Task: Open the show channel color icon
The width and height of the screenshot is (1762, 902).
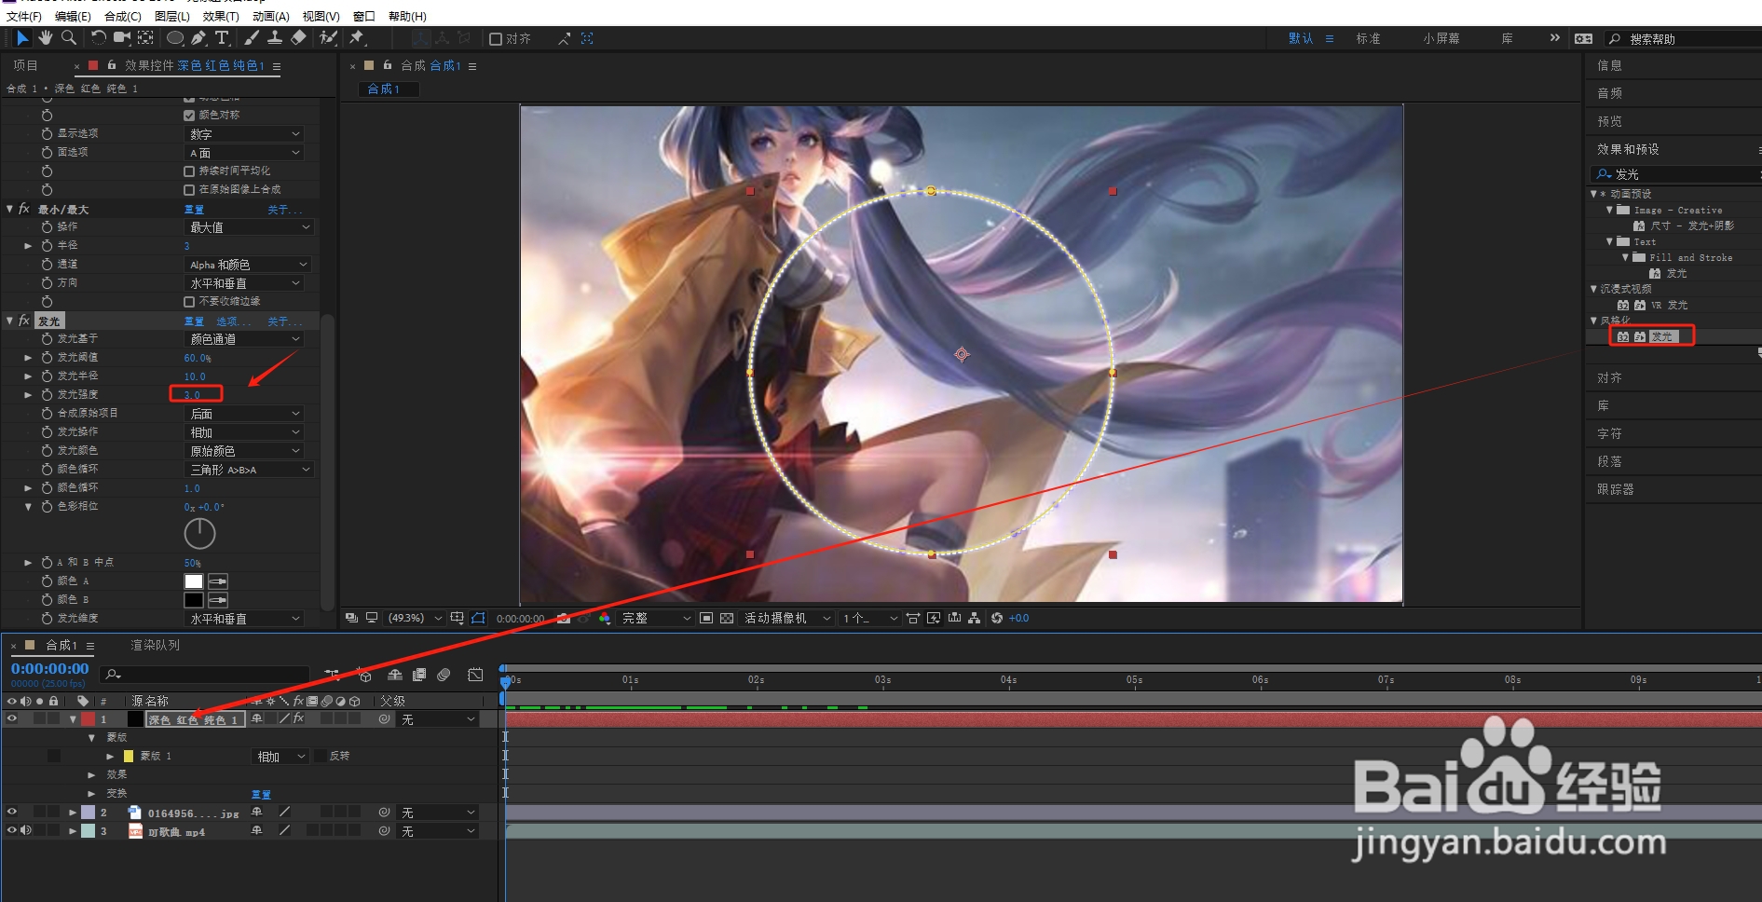Action: pyautogui.click(x=605, y=618)
